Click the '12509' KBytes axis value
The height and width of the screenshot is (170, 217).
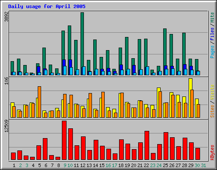(x=6, y=126)
